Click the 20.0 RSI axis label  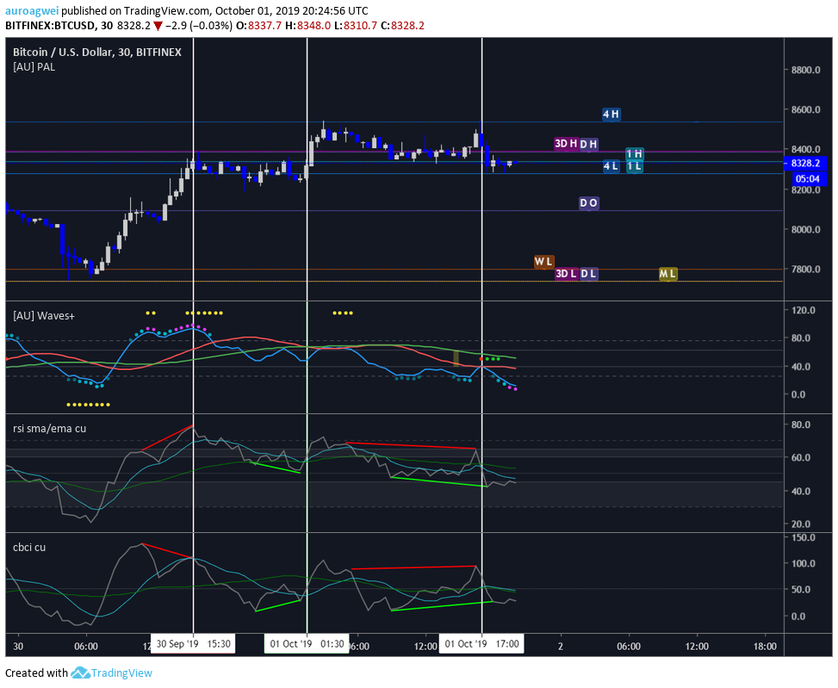pos(801,524)
